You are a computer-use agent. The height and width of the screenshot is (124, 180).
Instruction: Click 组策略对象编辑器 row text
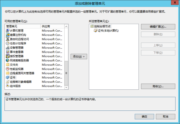[21, 82]
